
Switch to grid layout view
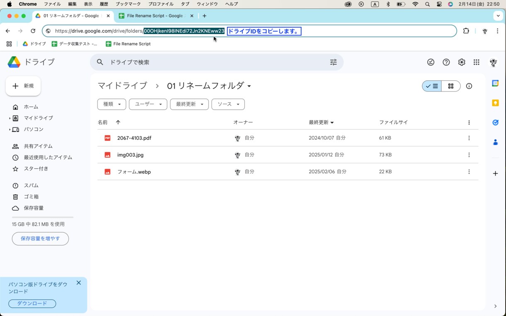(451, 86)
